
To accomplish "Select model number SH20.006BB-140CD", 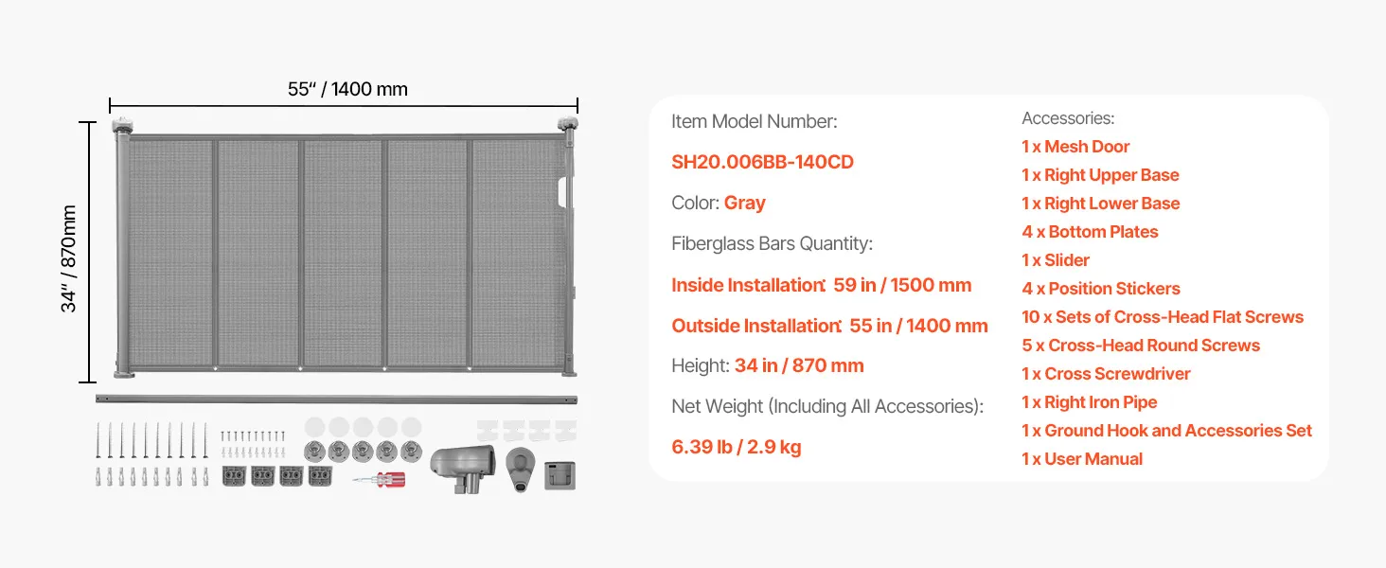I will pos(762,162).
